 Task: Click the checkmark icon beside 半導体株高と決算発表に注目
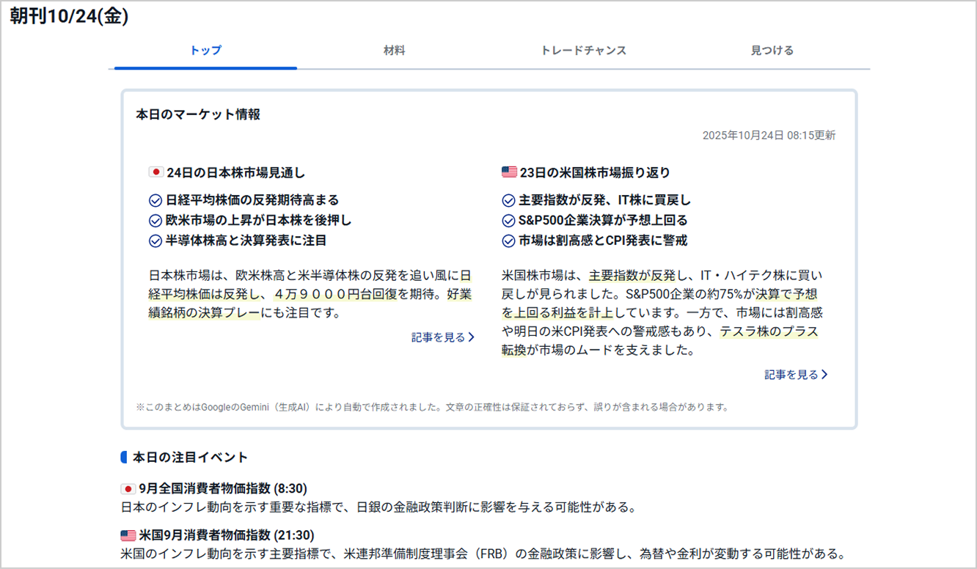tap(155, 240)
